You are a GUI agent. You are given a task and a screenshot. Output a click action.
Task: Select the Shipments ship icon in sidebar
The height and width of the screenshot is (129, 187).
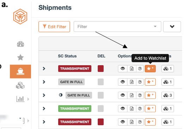pos(20,72)
